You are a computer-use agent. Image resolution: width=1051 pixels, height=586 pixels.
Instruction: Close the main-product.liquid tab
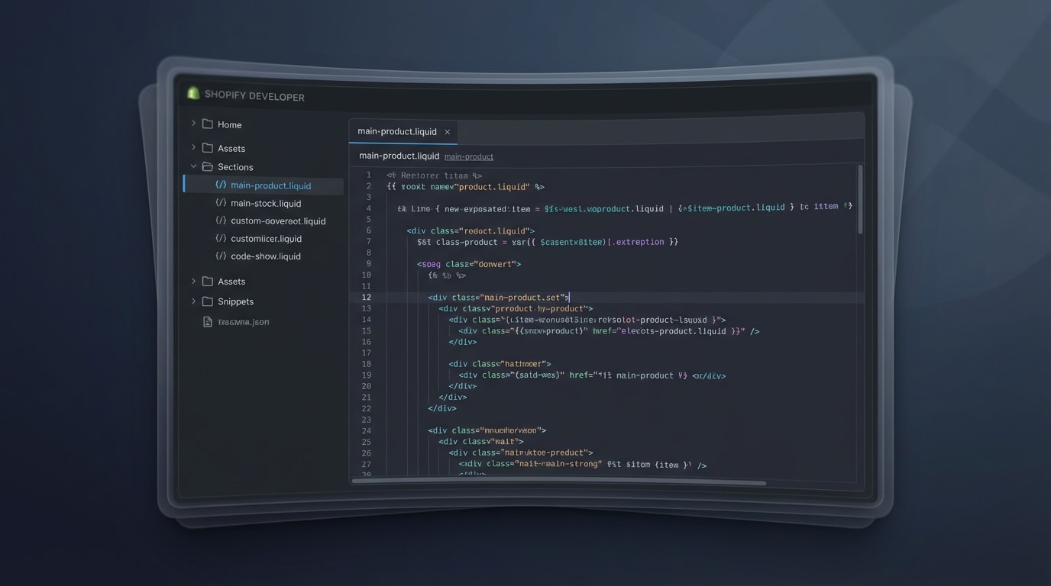click(x=447, y=131)
